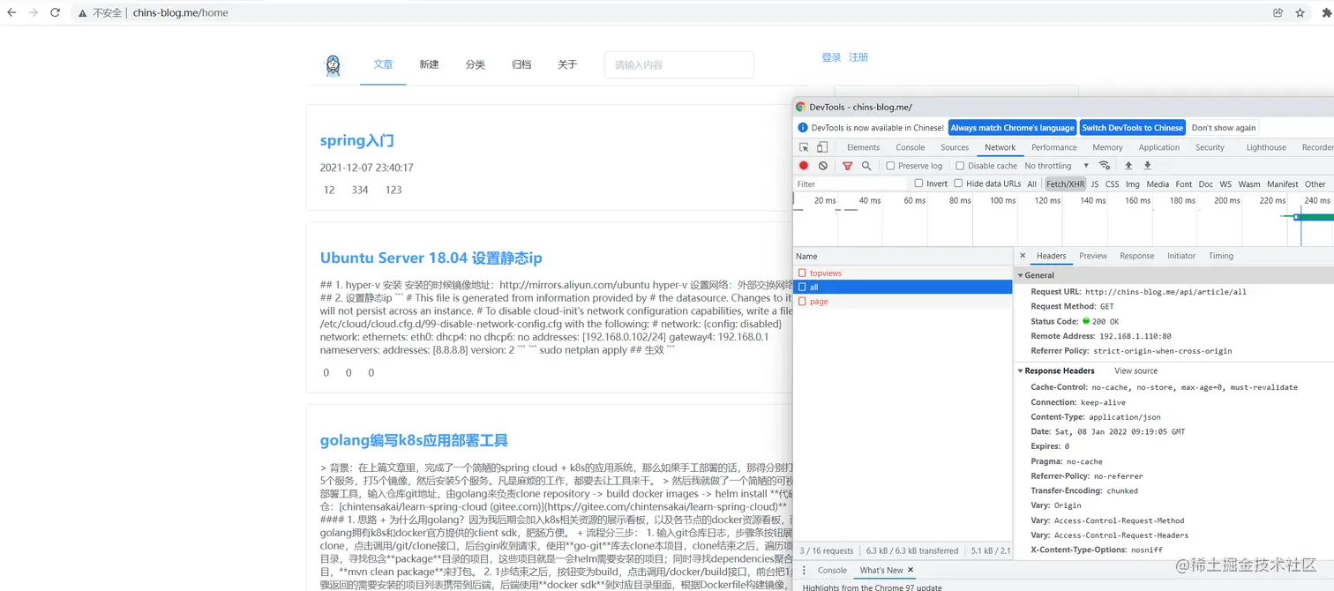Open the 归档 blog navigation item
The height and width of the screenshot is (591, 1334).
(521, 64)
